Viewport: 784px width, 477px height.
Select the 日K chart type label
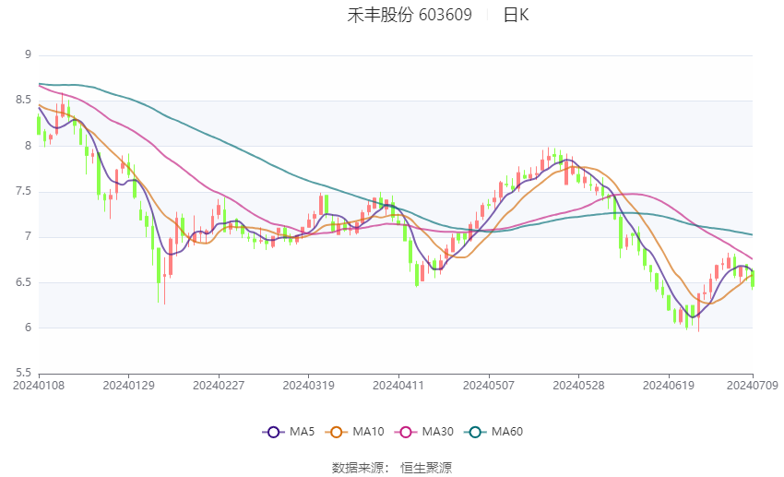[x=516, y=15]
